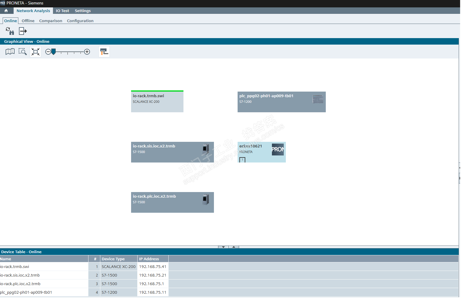The height and width of the screenshot is (299, 461).
Task: Select the eckns10621 PRONETA node
Action: point(262,152)
